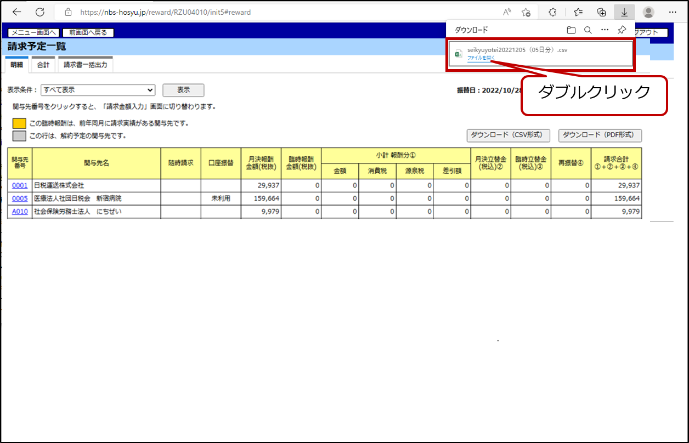Screen dimensions: 689x443
Task: Switch to the 請求書一括出力 tab
Action: (x=85, y=65)
